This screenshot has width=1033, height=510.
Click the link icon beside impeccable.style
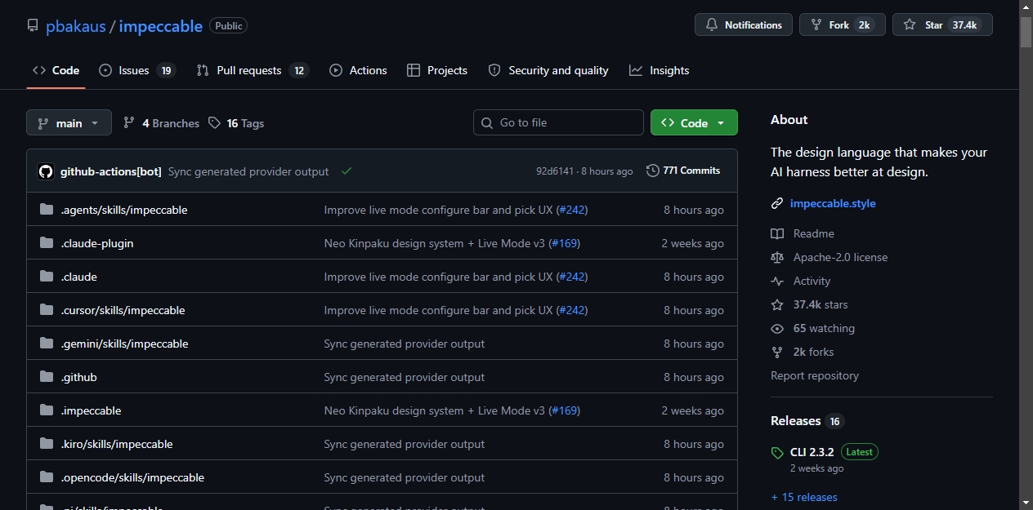coord(777,203)
